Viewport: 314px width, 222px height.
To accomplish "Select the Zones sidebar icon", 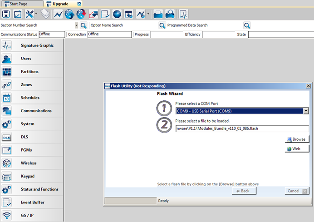I will [7, 85].
